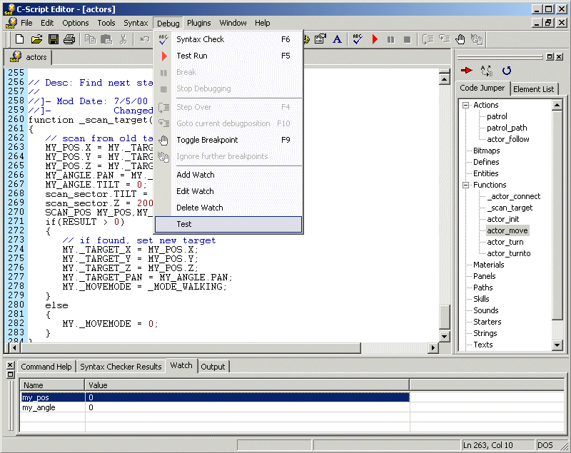Click the toggle breakpoint hand toolbar icon
The image size is (571, 453).
coord(461,39)
